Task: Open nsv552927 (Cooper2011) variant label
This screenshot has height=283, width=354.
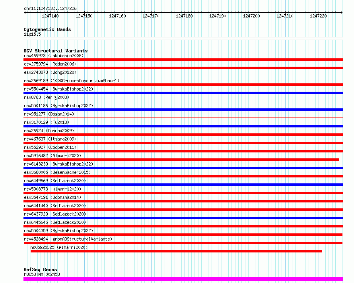Action: tap(50, 147)
